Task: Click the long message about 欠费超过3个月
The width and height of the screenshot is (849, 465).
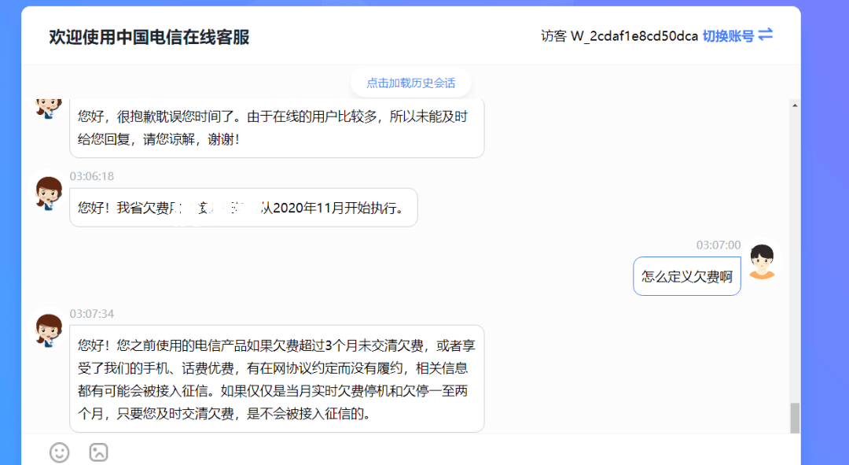Action: [277, 378]
